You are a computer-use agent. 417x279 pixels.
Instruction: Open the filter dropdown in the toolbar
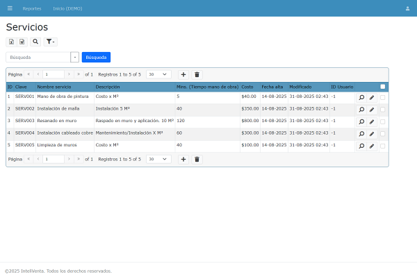(51, 42)
